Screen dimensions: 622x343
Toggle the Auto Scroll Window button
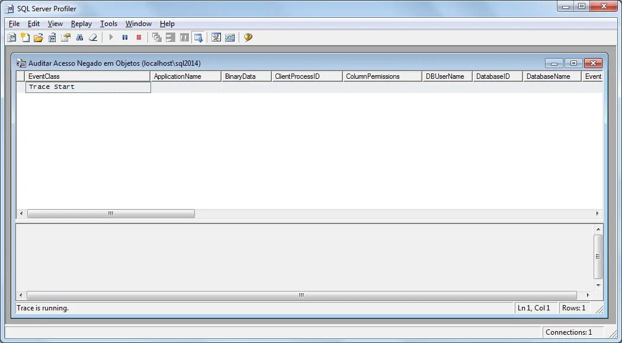[x=198, y=38]
